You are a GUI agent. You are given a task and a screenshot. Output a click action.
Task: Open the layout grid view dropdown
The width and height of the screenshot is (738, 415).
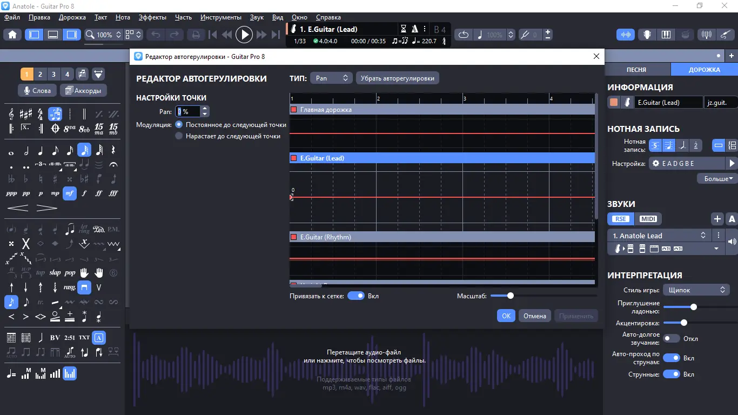tap(133, 35)
